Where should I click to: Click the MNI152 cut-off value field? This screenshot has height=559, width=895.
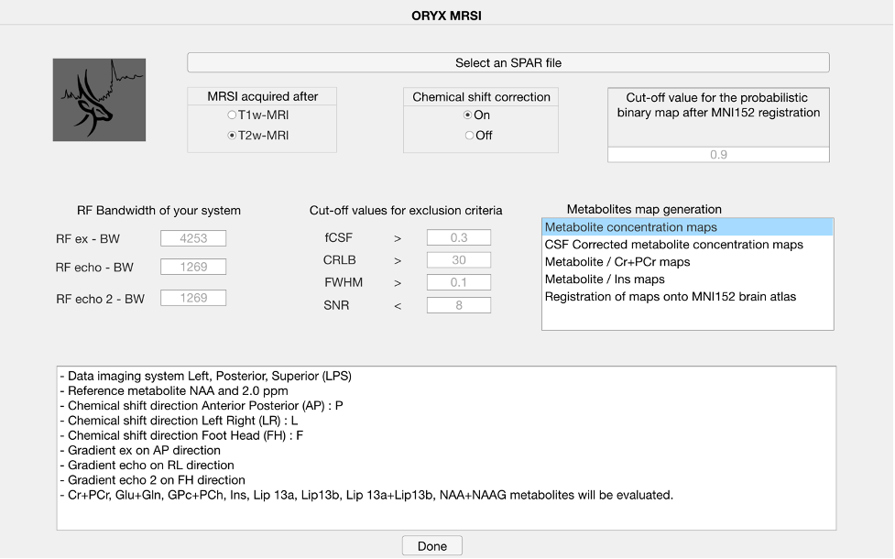718,155
